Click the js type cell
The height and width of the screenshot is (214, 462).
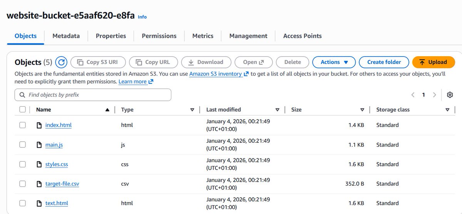point(123,145)
